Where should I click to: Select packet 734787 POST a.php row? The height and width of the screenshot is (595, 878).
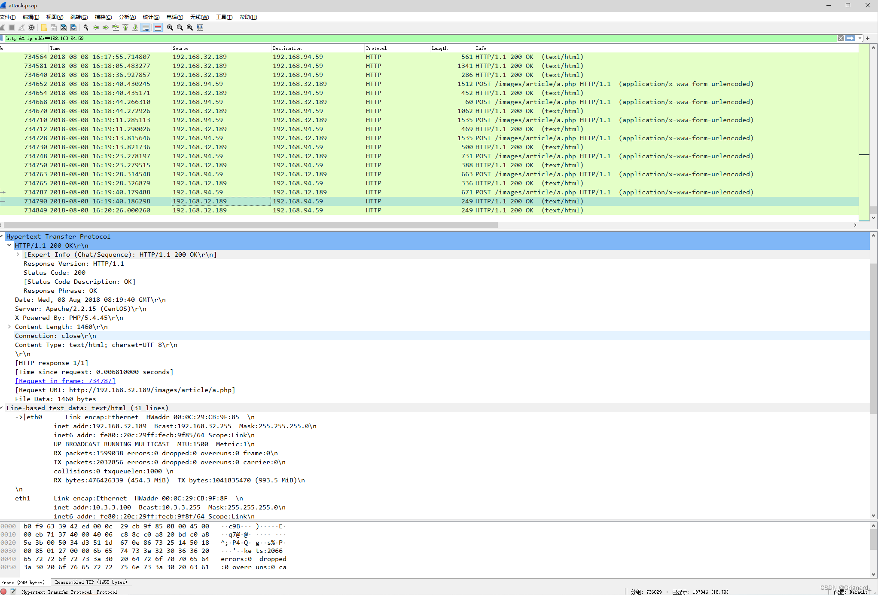pyautogui.click(x=429, y=192)
